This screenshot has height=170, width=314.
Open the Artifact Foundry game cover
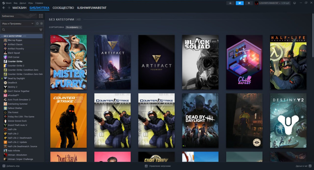pos(156,62)
